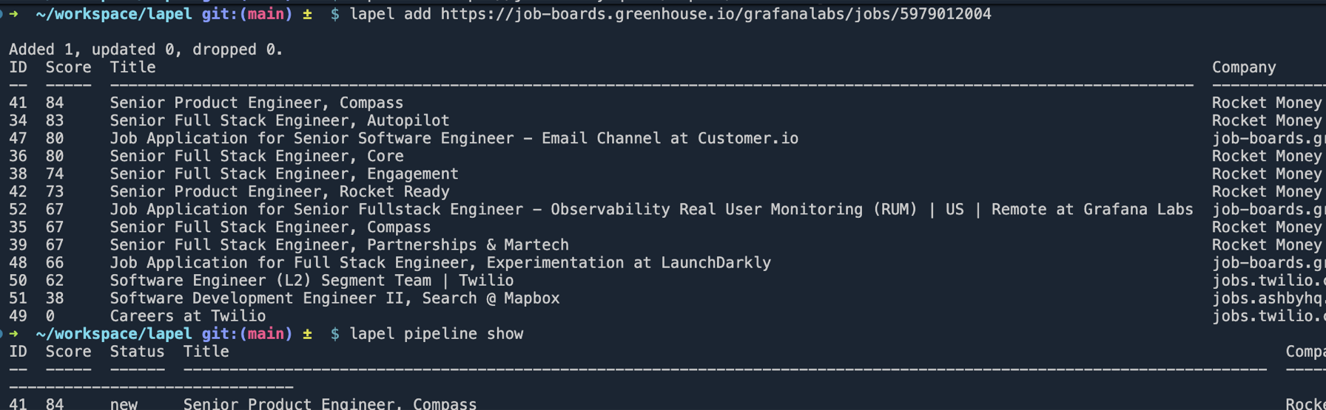Click the 'new' status in pipeline row

point(124,403)
